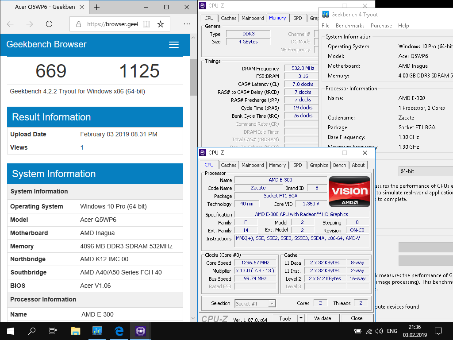Click the single-core score 669
The height and width of the screenshot is (340, 453).
[x=51, y=71]
